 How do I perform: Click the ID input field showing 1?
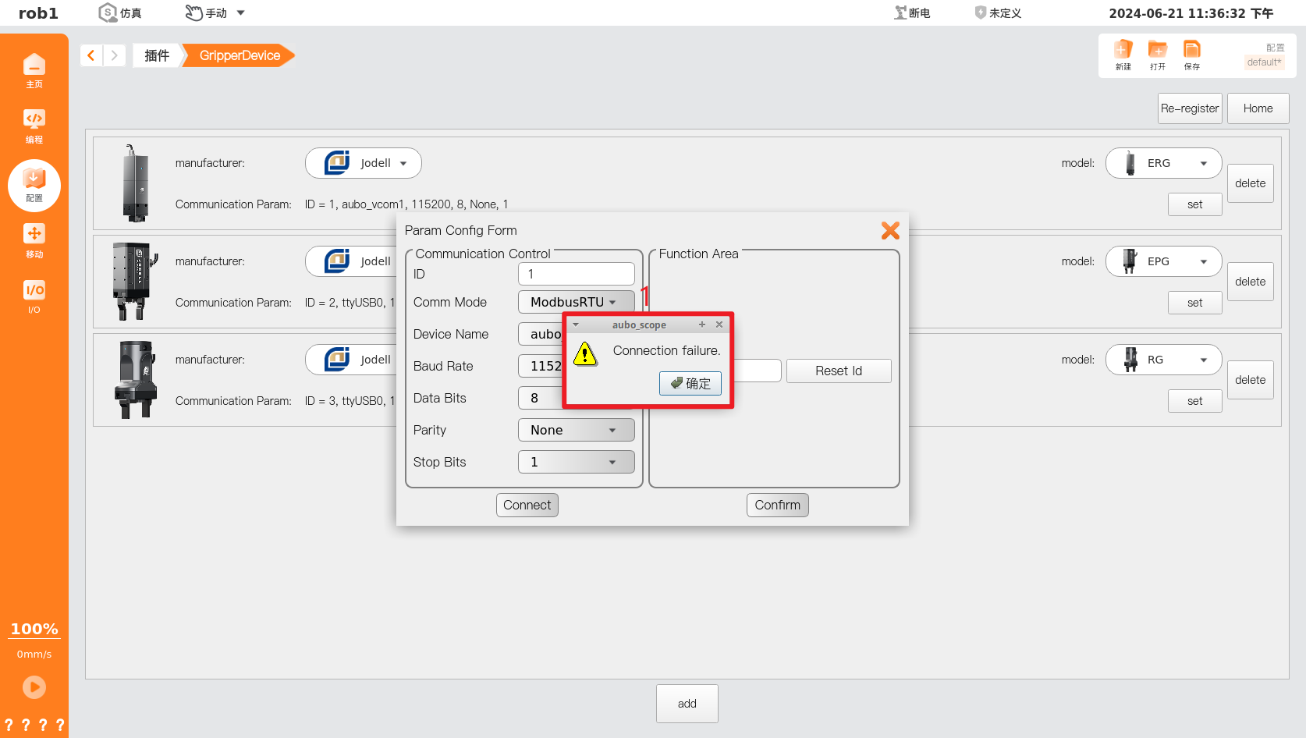577,274
